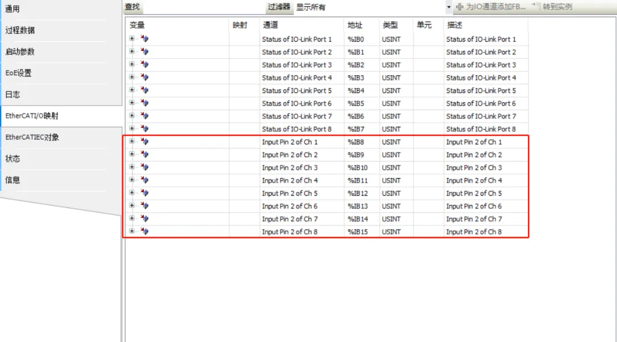The image size is (617, 342).
Task: Click variable icon in Status of IO-Link Port 4 row
Action: [x=145, y=77]
